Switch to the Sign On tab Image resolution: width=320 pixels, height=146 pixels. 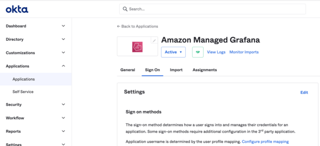pyautogui.click(x=152, y=70)
